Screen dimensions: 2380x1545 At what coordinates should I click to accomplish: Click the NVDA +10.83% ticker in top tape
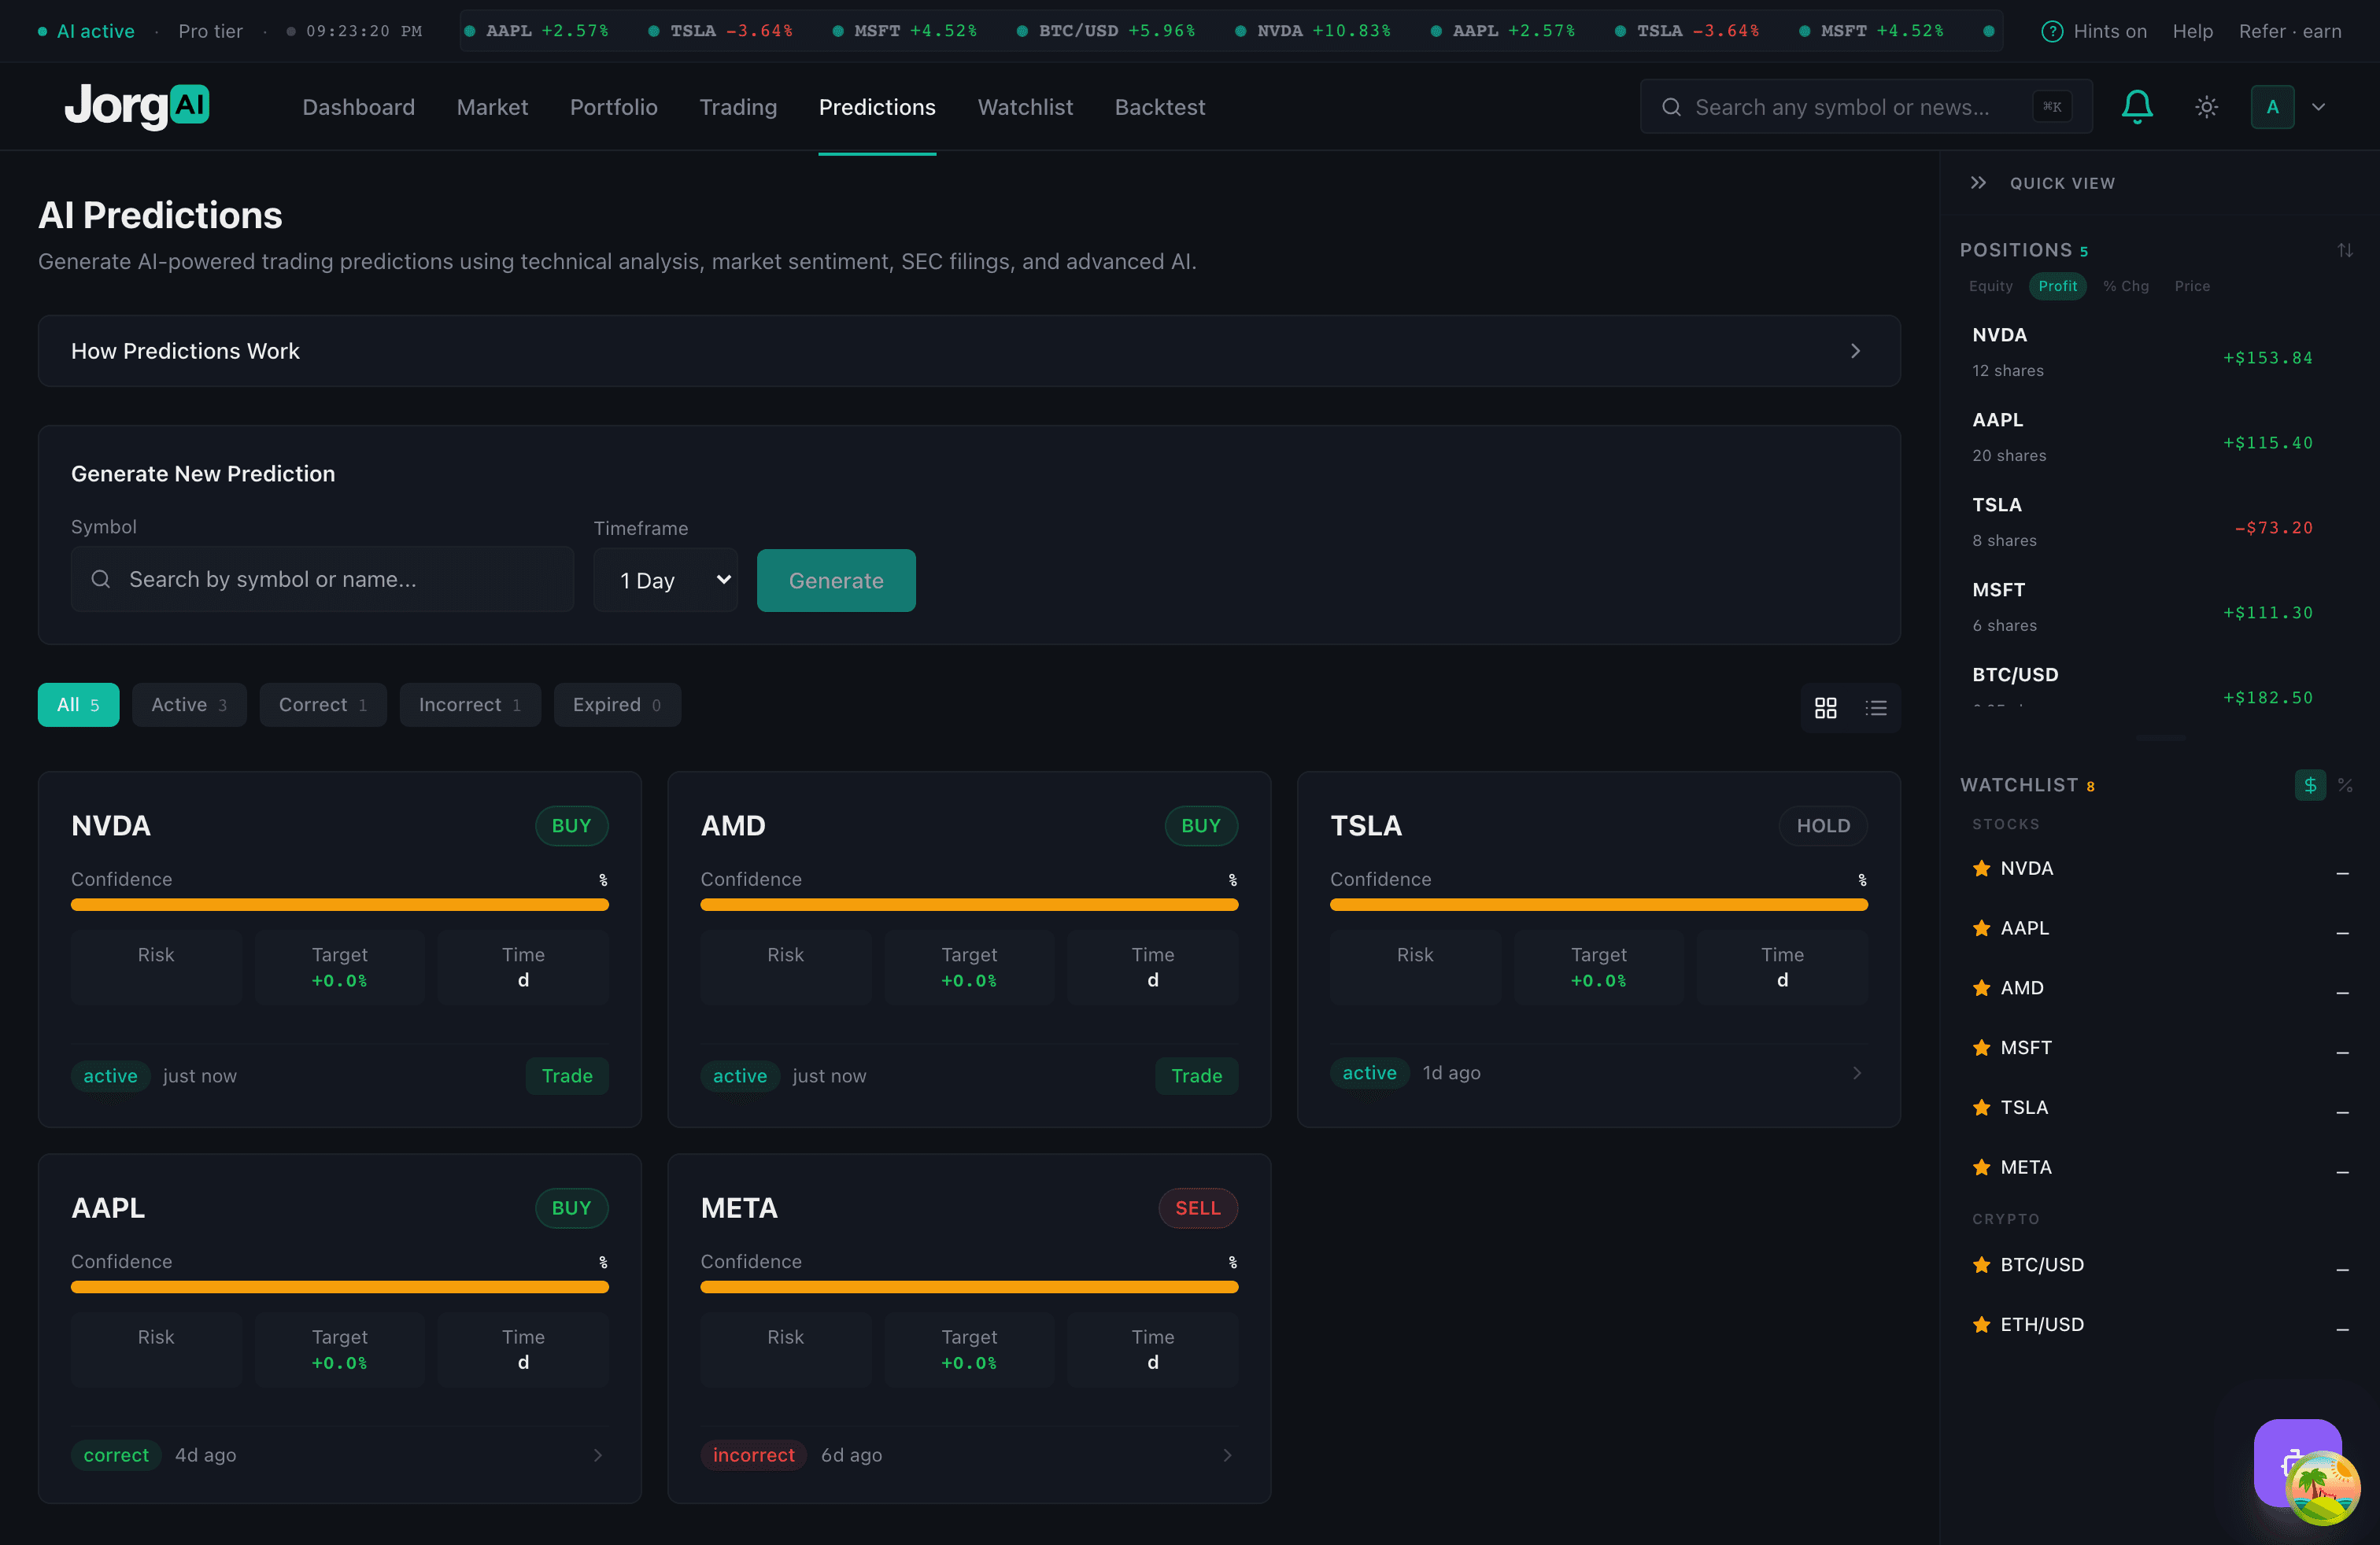click(x=1312, y=31)
